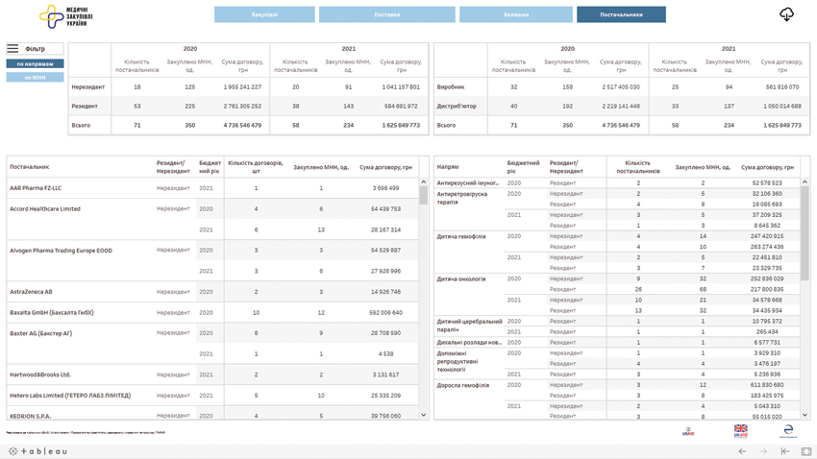Select supplier AstraZeneca AB
The width and height of the screenshot is (817, 459).
coord(31,292)
